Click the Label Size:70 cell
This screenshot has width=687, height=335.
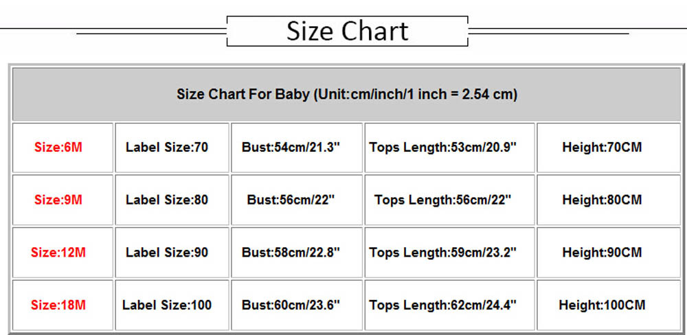tap(167, 147)
